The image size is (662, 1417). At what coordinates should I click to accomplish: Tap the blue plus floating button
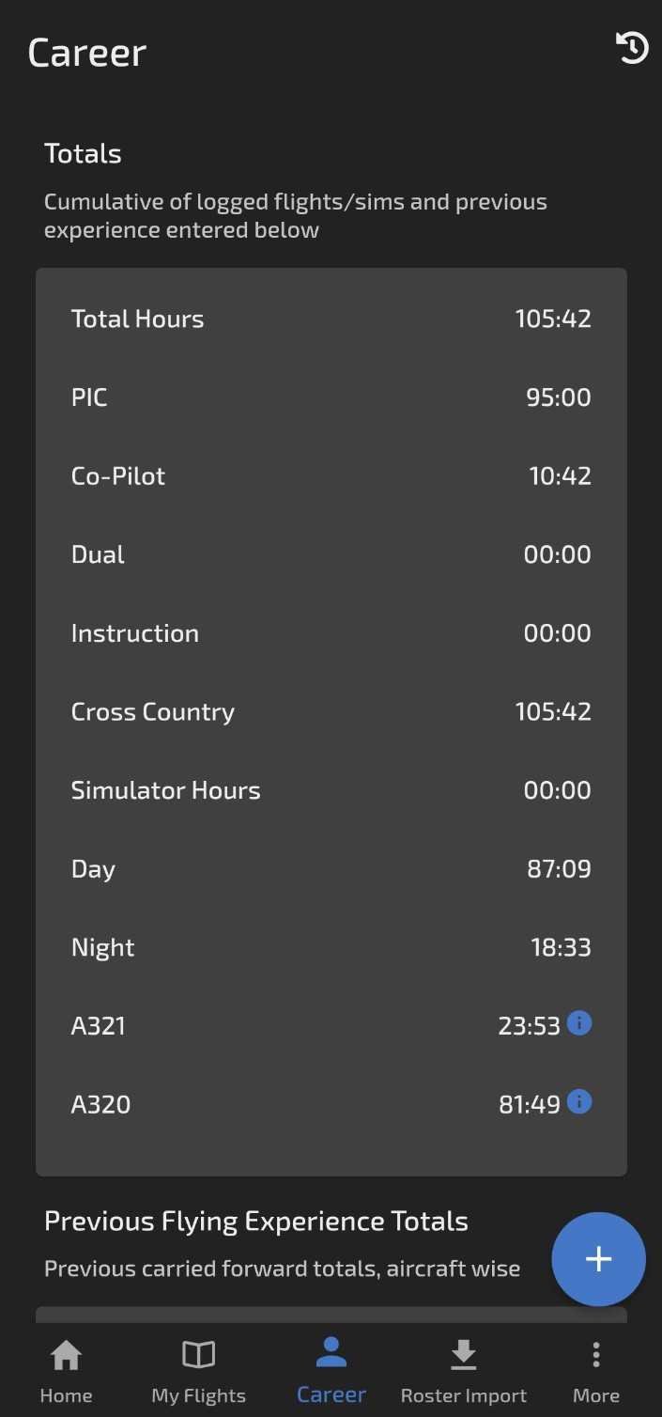[598, 1259]
